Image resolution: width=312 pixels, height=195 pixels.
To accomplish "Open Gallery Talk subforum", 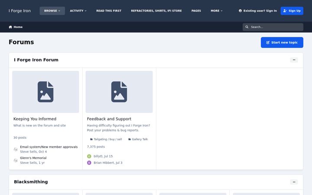I will click(x=138, y=139).
